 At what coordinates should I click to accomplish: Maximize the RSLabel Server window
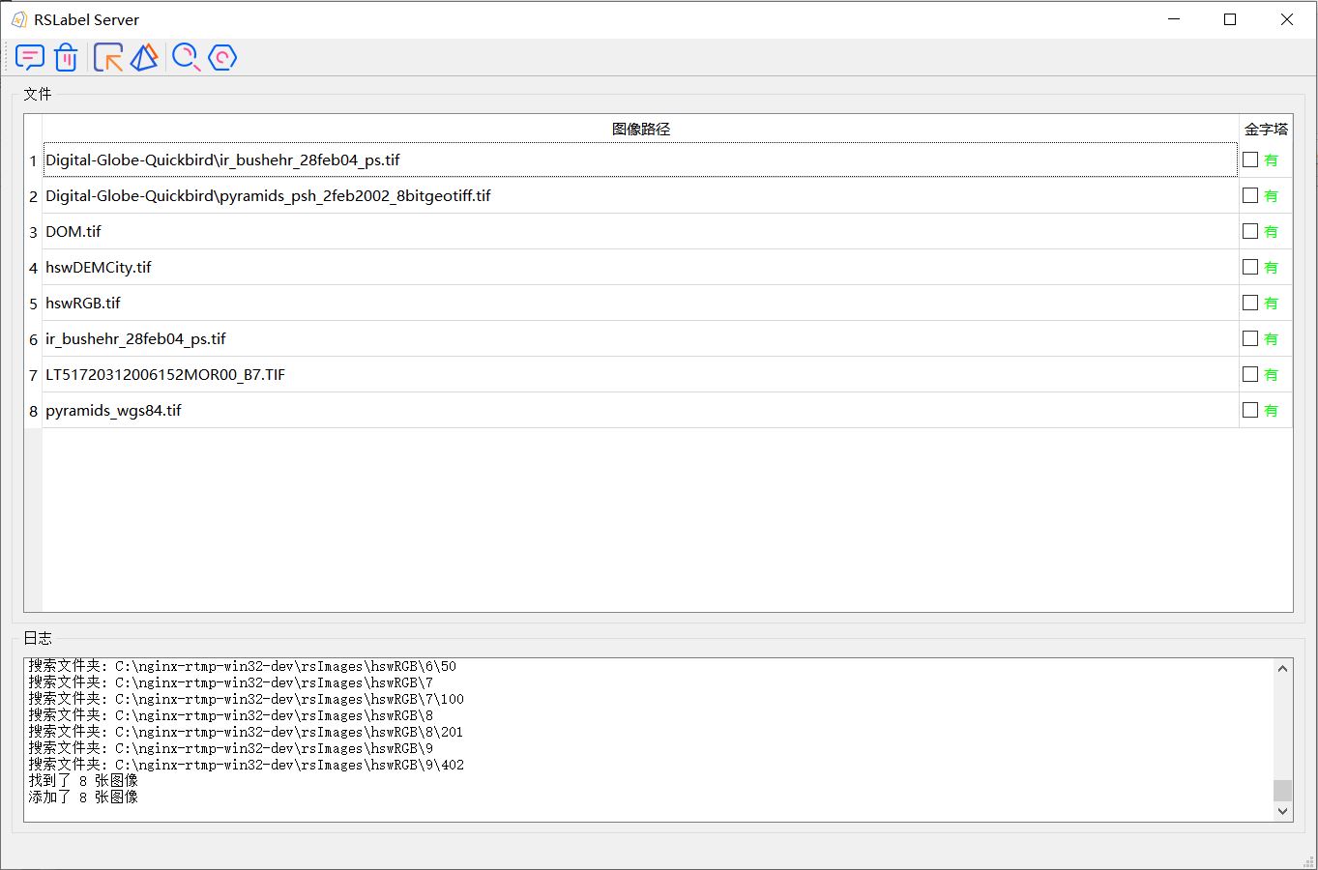(x=1230, y=19)
